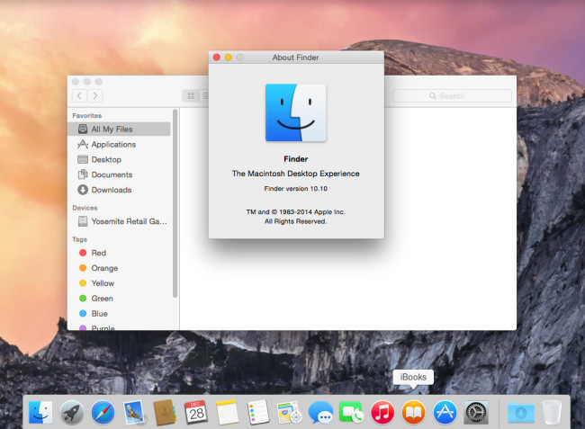The width and height of the screenshot is (585, 429).
Task: Click the Trash in the Dock
Action: click(x=552, y=412)
